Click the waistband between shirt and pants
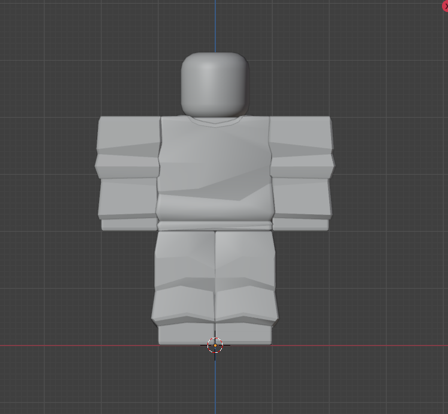448x414 pixels. tap(215, 226)
